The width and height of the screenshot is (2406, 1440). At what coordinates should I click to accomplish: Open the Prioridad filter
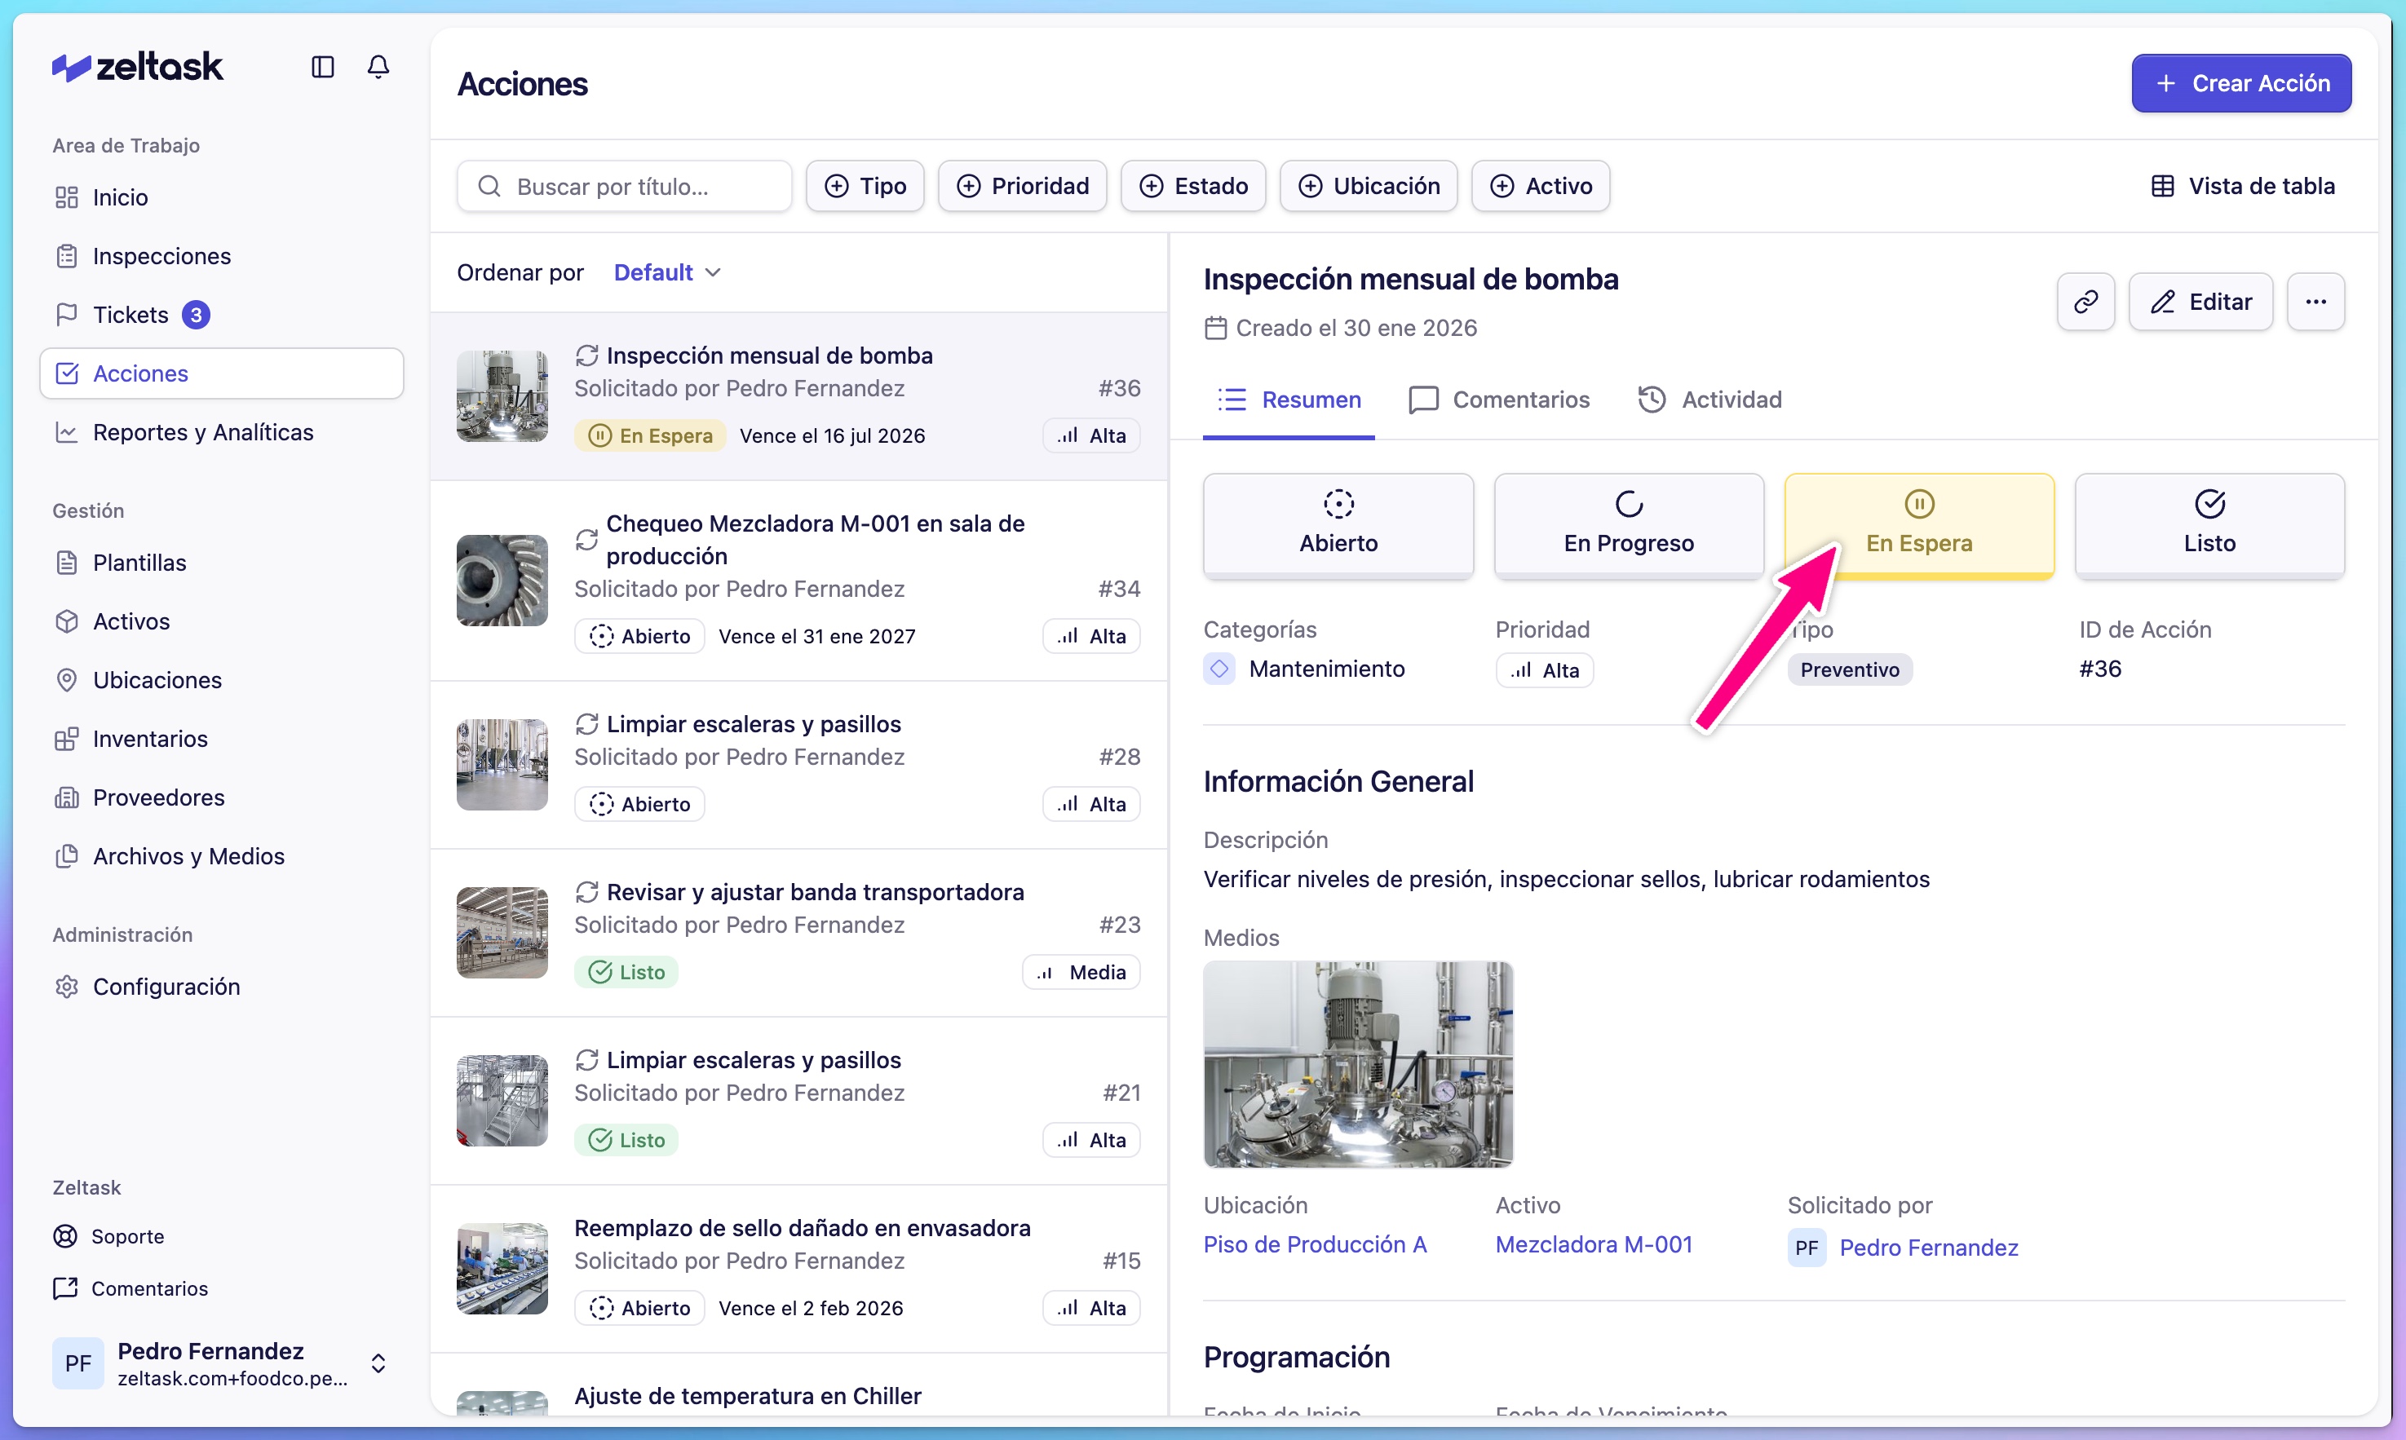tap(1022, 186)
